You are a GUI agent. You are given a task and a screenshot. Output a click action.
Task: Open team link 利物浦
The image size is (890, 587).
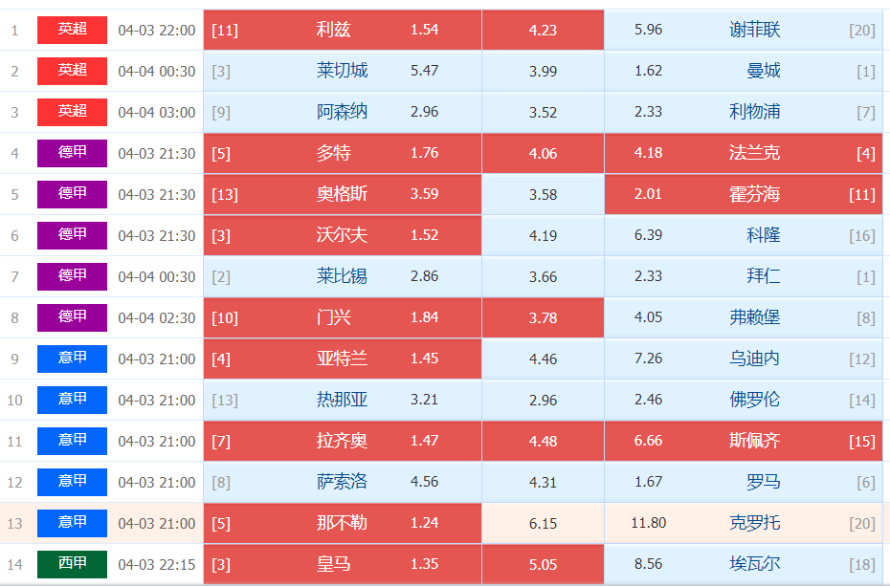754,112
